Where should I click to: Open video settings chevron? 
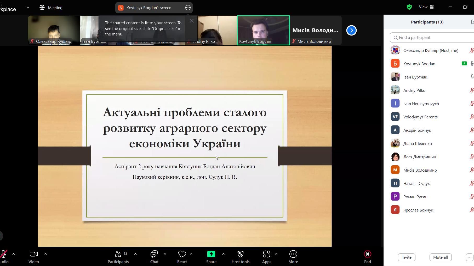point(46,254)
